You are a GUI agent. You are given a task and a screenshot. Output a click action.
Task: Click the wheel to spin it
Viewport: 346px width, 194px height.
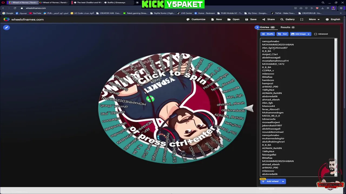point(173,108)
